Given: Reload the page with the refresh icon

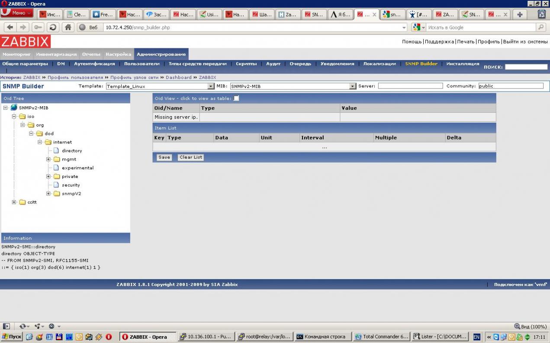Looking at the screenshot, I should pyautogui.click(x=53, y=27).
